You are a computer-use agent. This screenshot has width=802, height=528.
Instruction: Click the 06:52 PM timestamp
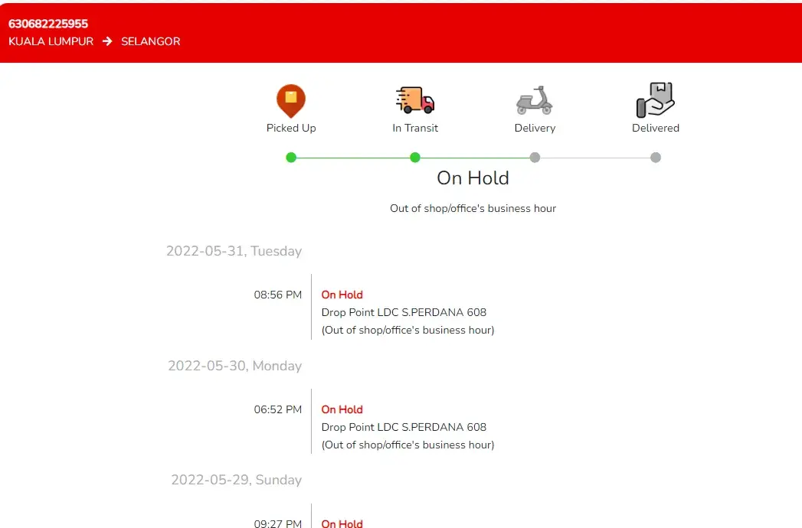[x=278, y=410]
